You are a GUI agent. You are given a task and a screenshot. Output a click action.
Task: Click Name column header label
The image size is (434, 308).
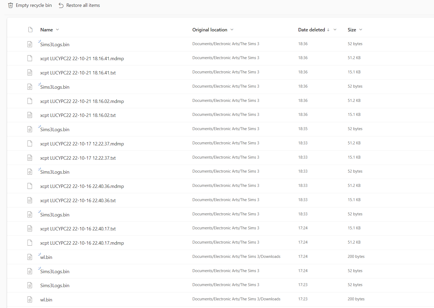point(47,30)
